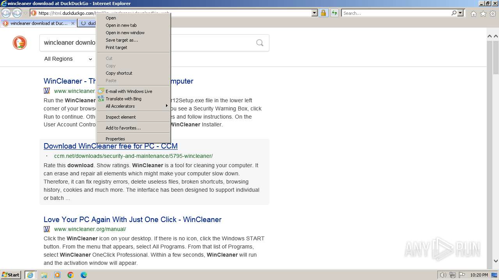
Task: Choose Open in new window
Action: [x=133, y=33]
